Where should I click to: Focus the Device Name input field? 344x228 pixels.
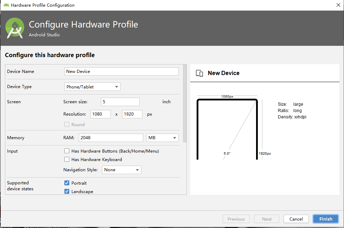click(121, 72)
